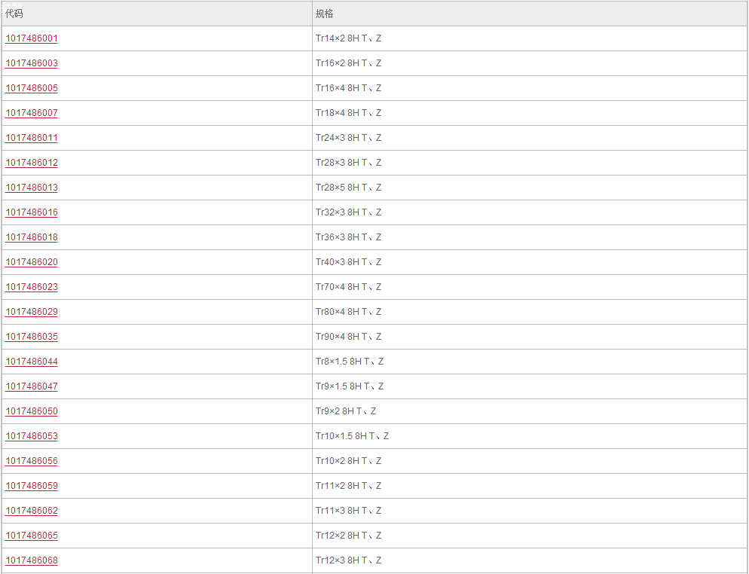The height and width of the screenshot is (574, 749).
Task: Select link 1017486007 for Tr18×4
Action: pyautogui.click(x=32, y=113)
